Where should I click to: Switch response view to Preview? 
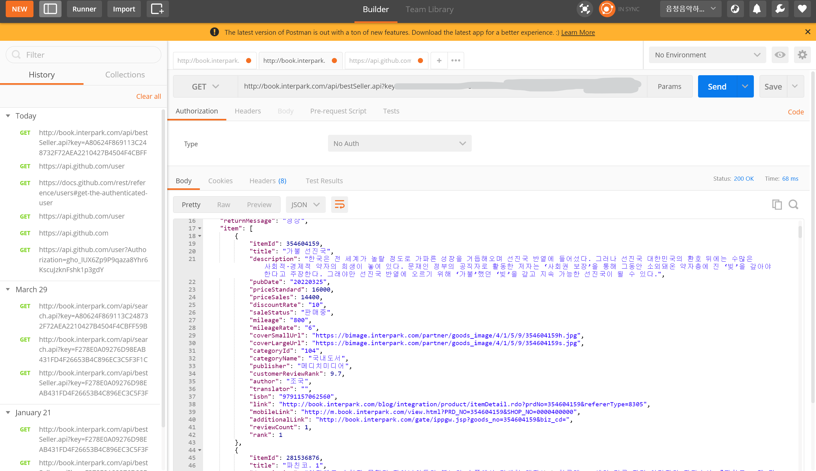pyautogui.click(x=259, y=205)
